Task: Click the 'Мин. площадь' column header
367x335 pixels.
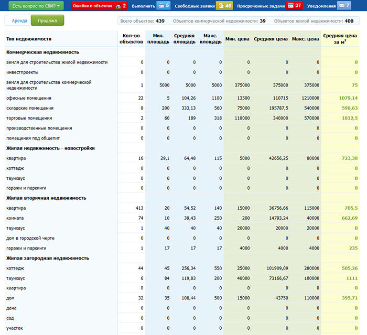Action: pyautogui.click(x=158, y=39)
